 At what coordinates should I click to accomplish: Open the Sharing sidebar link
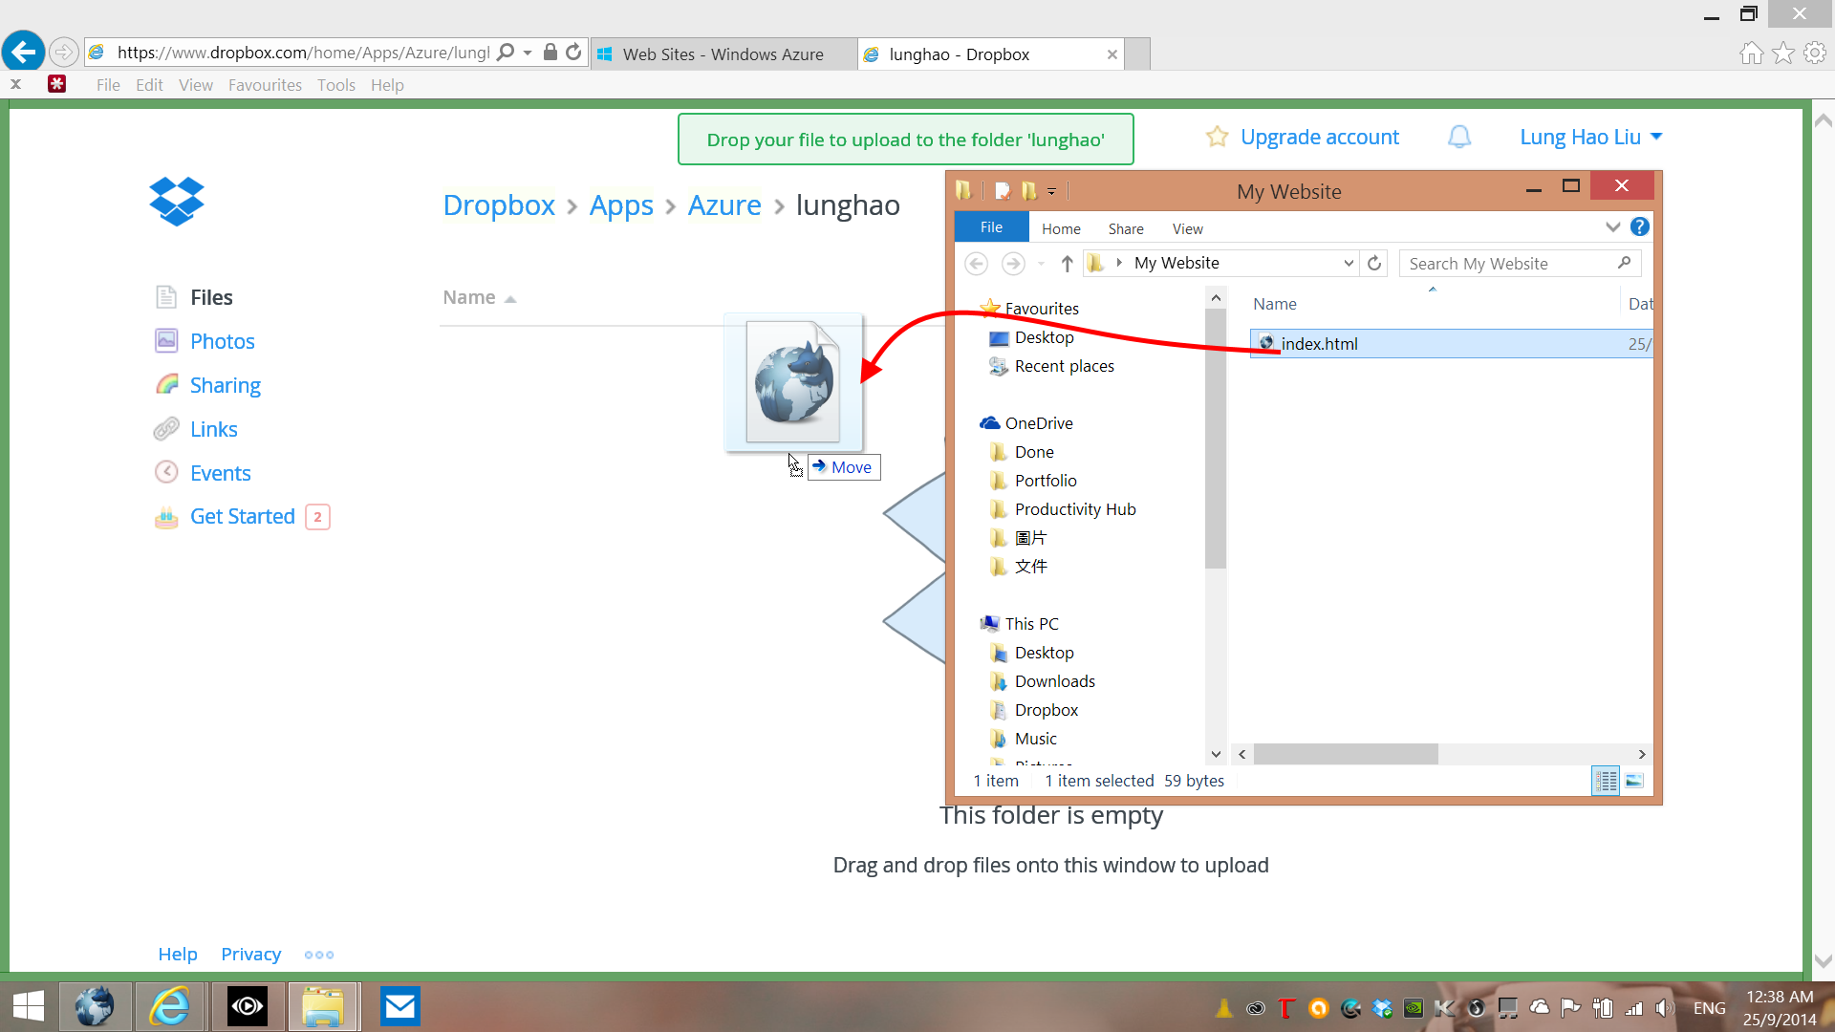(x=225, y=385)
